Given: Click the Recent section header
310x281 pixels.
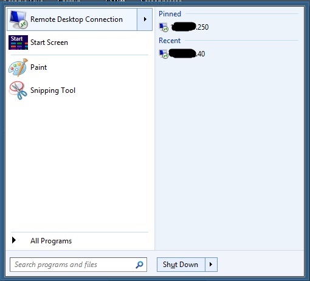Looking at the screenshot, I should (x=170, y=41).
